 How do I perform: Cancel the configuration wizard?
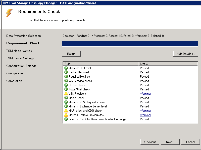point(190,142)
